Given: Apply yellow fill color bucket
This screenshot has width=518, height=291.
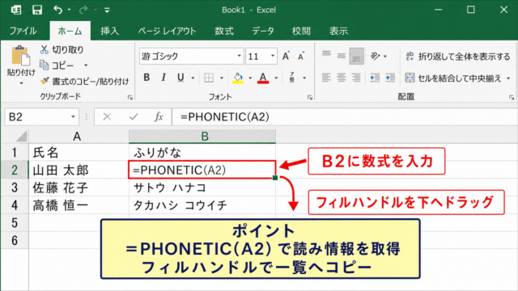Looking at the screenshot, I should pos(238,78).
